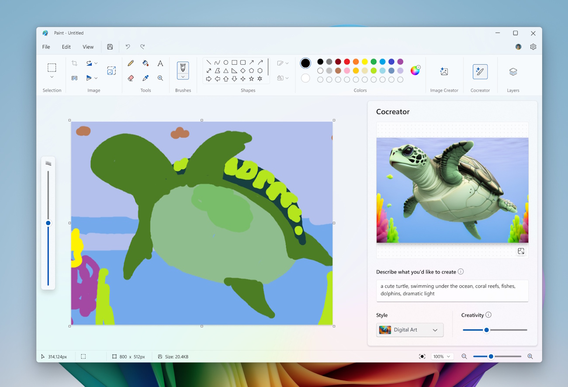
Task: Click the Remove background icon
Action: coord(75,78)
